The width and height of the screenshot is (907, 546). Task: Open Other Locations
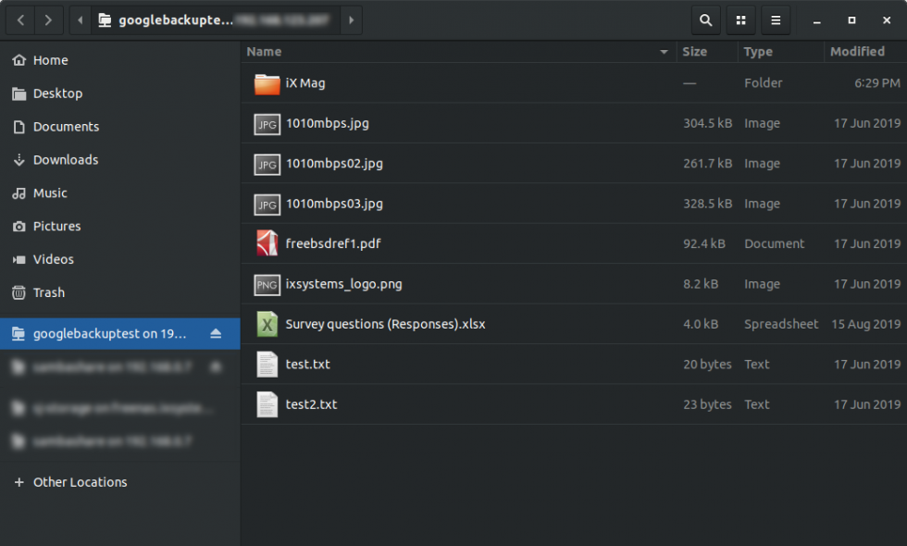pos(81,481)
